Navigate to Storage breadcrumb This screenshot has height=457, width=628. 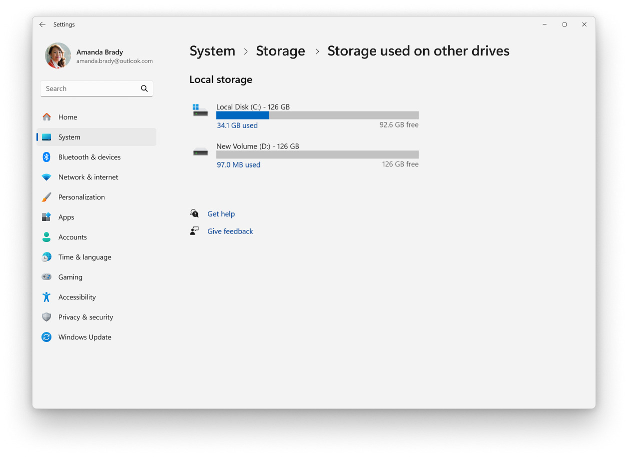pyautogui.click(x=280, y=51)
